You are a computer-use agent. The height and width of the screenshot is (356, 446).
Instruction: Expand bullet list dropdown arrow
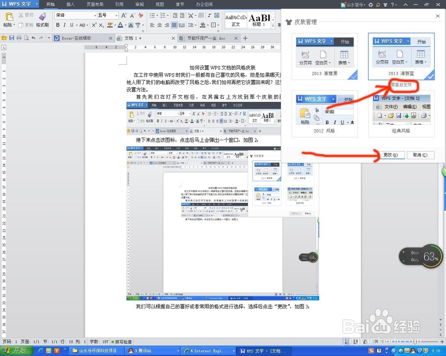(157, 15)
